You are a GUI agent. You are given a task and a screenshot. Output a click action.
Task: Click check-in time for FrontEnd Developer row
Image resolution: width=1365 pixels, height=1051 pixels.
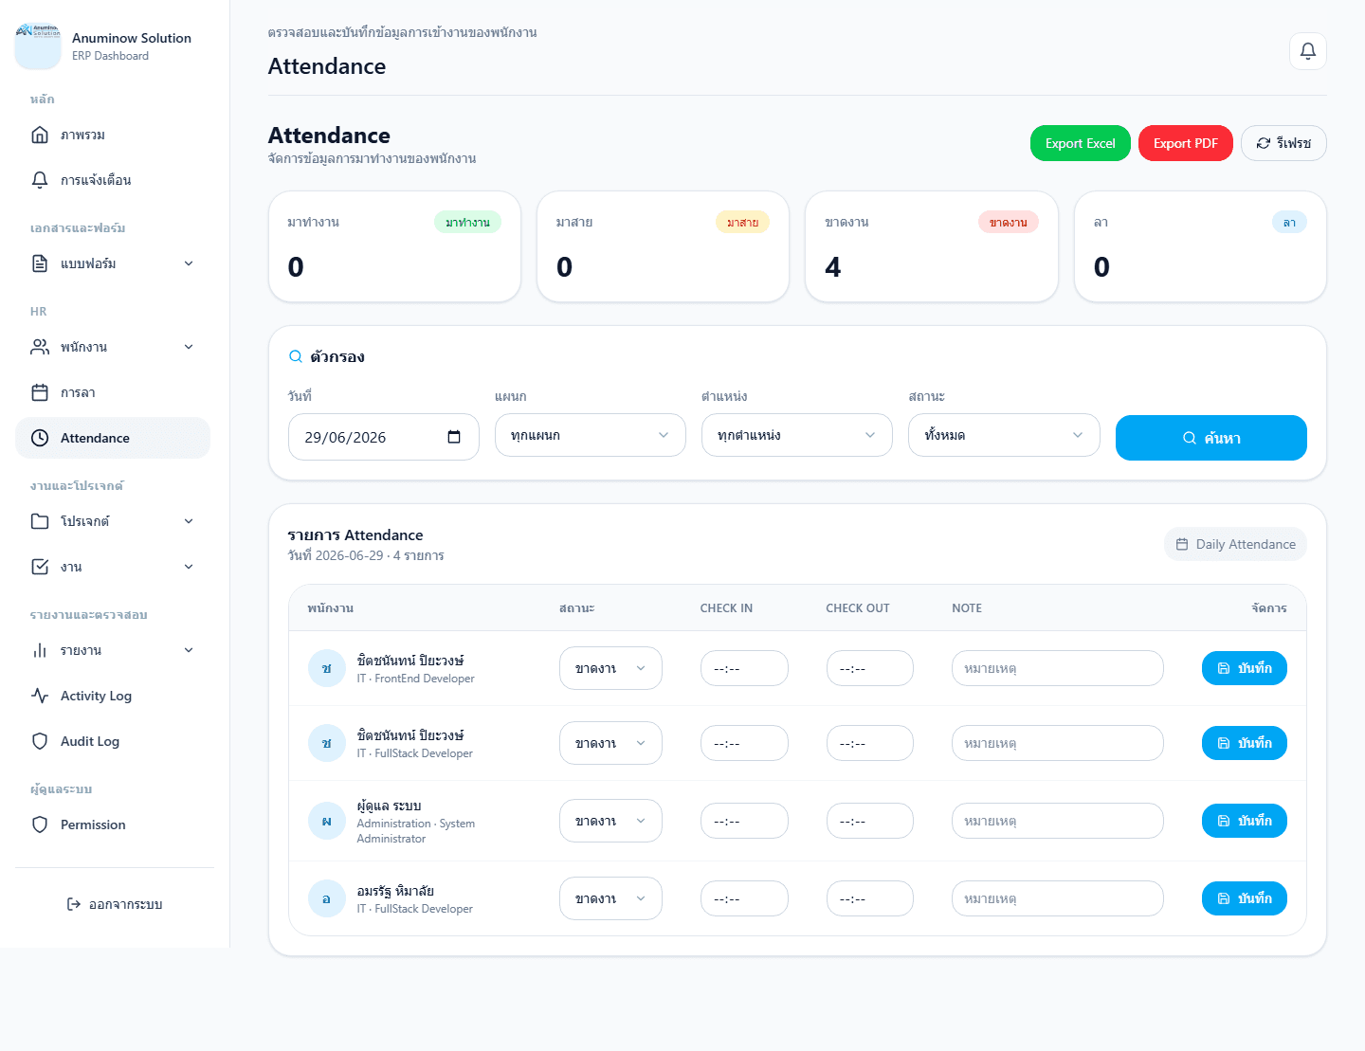[x=744, y=668]
